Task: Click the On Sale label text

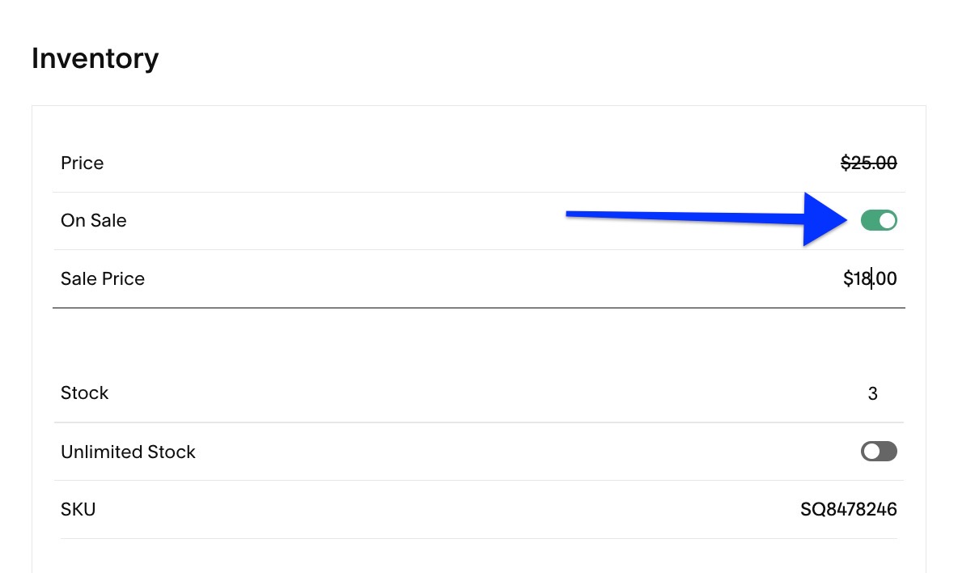Action: [x=94, y=221]
